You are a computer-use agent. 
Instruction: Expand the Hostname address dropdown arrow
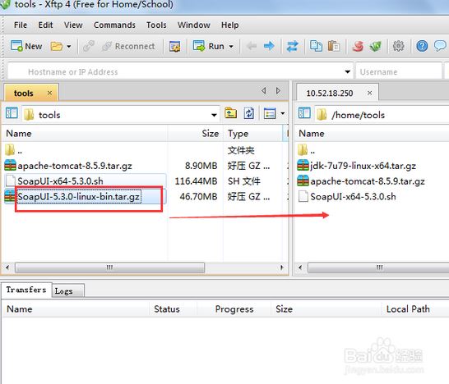pos(348,71)
